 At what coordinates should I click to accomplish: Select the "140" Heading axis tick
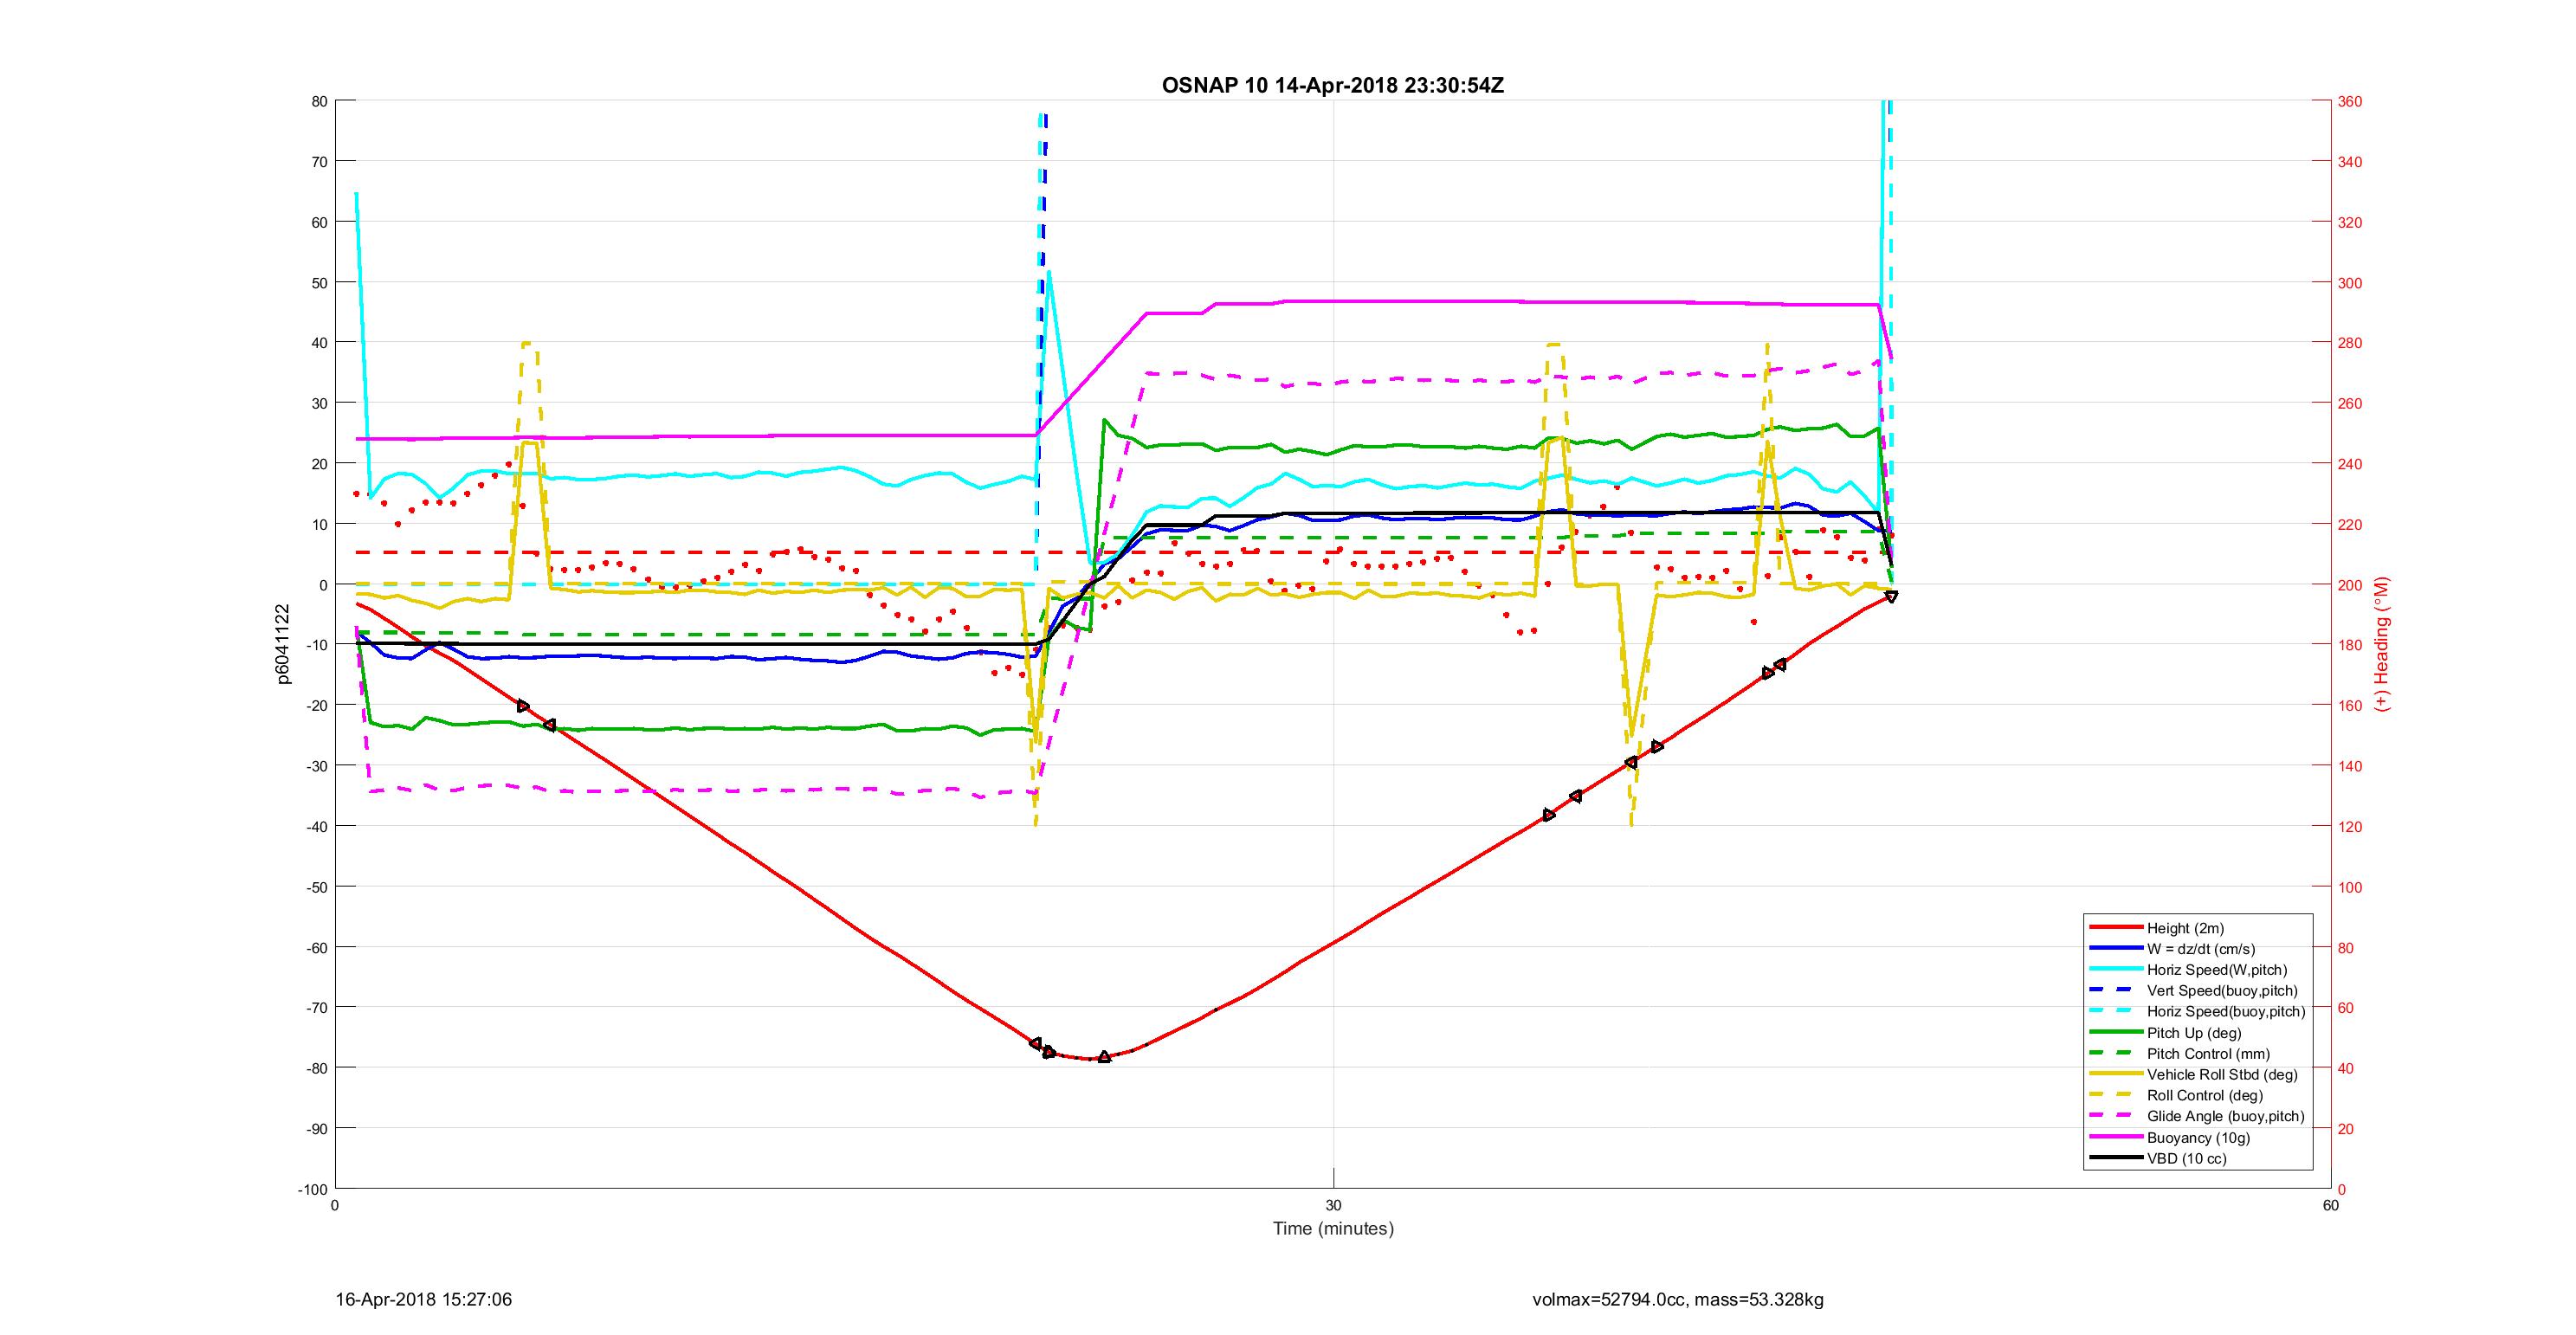coord(2350,766)
